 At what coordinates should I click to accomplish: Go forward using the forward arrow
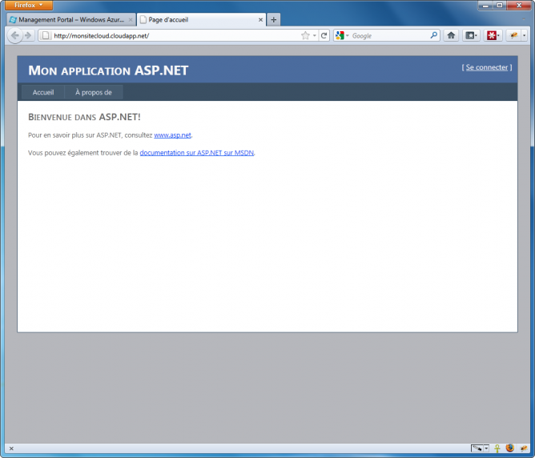(28, 35)
